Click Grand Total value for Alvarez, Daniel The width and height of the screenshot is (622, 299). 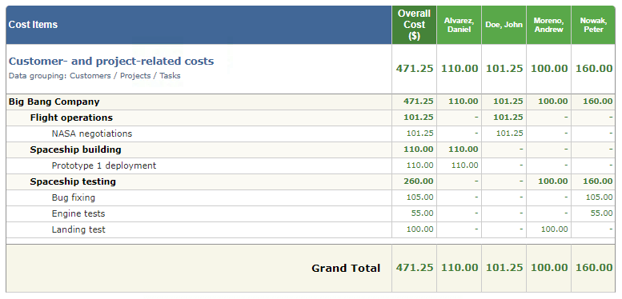point(459,268)
